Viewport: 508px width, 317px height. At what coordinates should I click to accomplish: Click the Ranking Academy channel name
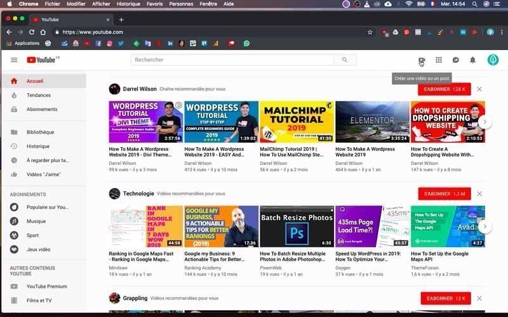coord(203,268)
